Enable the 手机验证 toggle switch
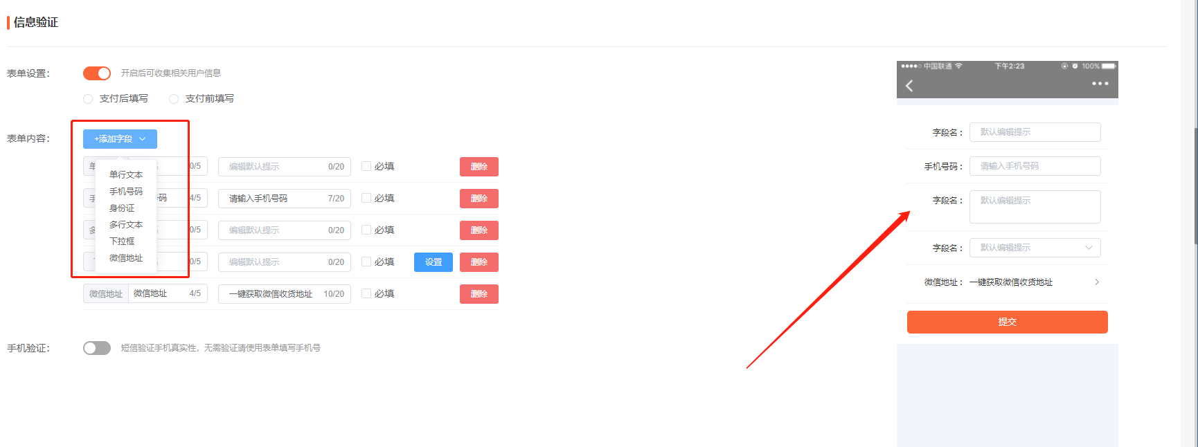Screen dimensions: 1198x447 pos(97,348)
